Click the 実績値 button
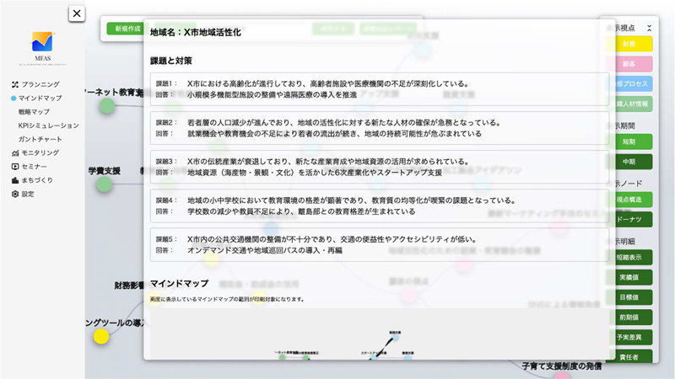 (629, 277)
